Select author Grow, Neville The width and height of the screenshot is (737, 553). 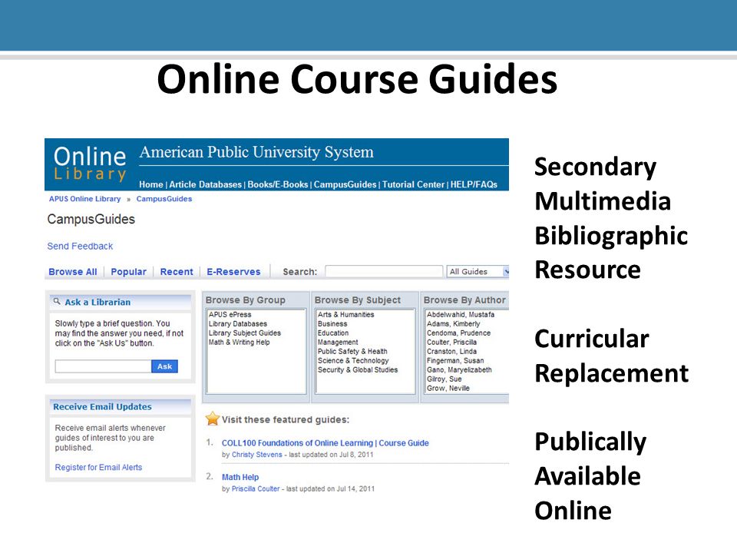click(x=448, y=389)
